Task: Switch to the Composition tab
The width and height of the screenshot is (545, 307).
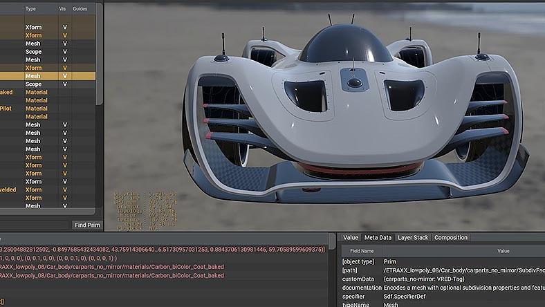Action: point(451,237)
